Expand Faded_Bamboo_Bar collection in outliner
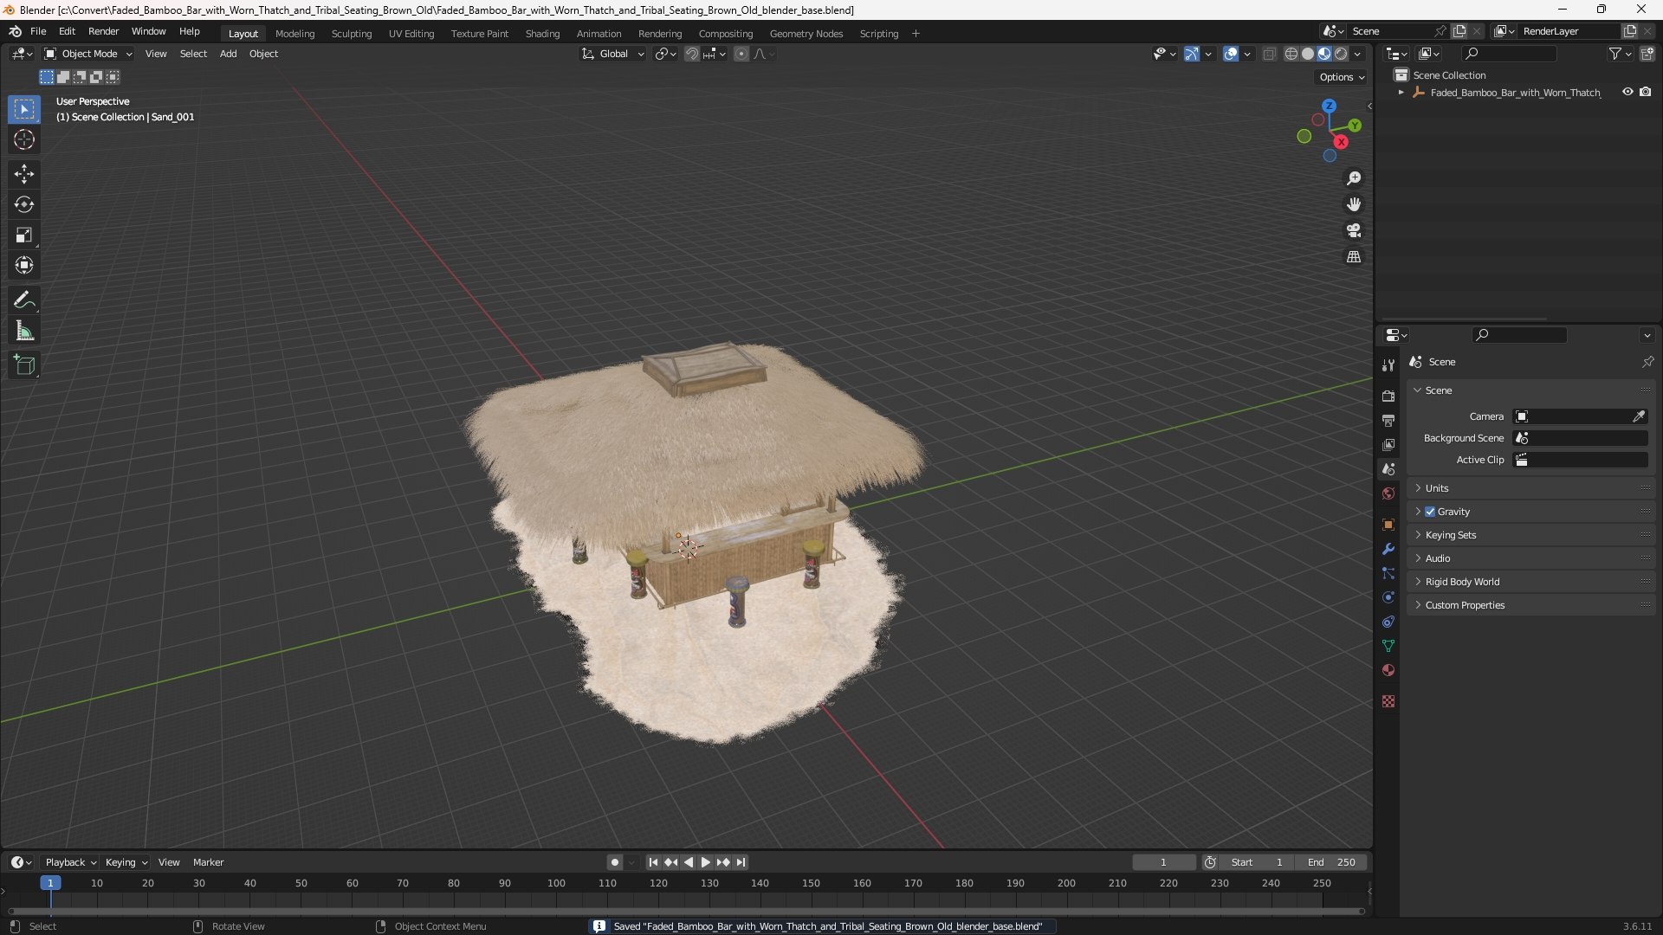 coord(1401,92)
